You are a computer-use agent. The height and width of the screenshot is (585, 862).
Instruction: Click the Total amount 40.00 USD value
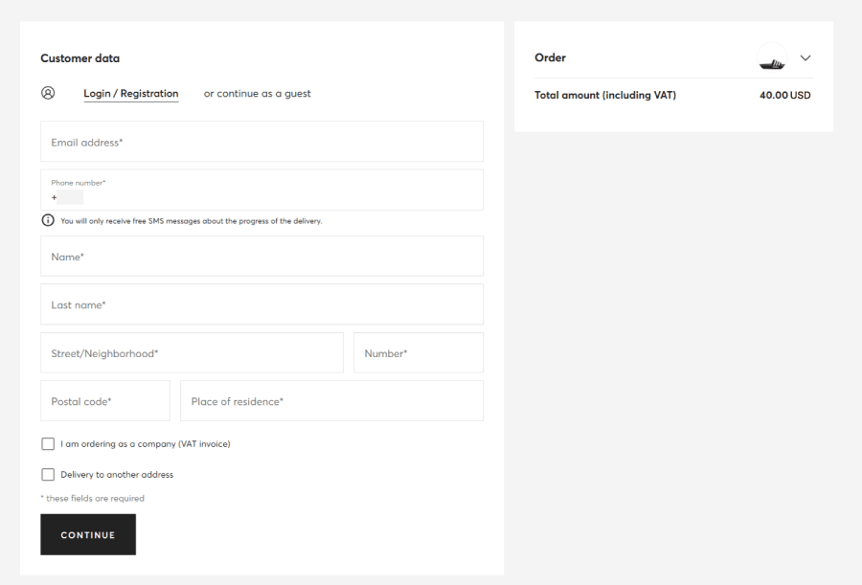point(785,95)
